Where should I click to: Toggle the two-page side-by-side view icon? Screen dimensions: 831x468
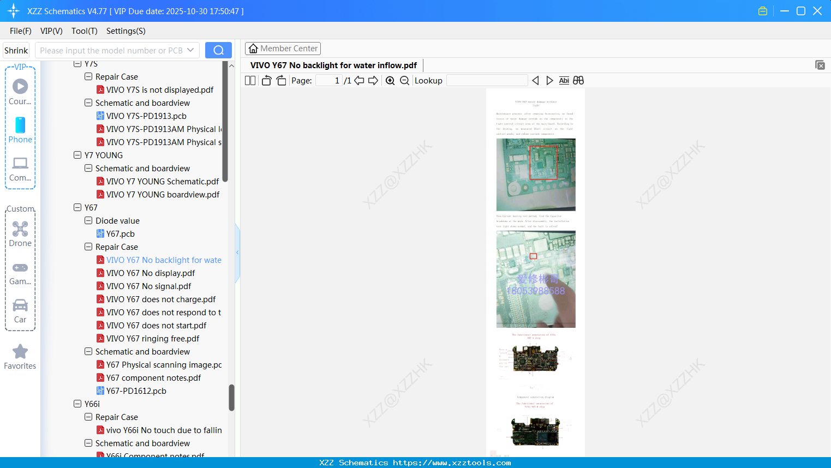(250, 81)
